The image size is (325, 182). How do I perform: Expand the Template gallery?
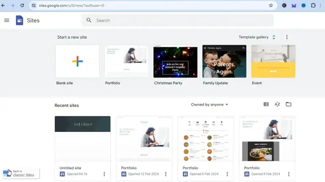(x=257, y=37)
